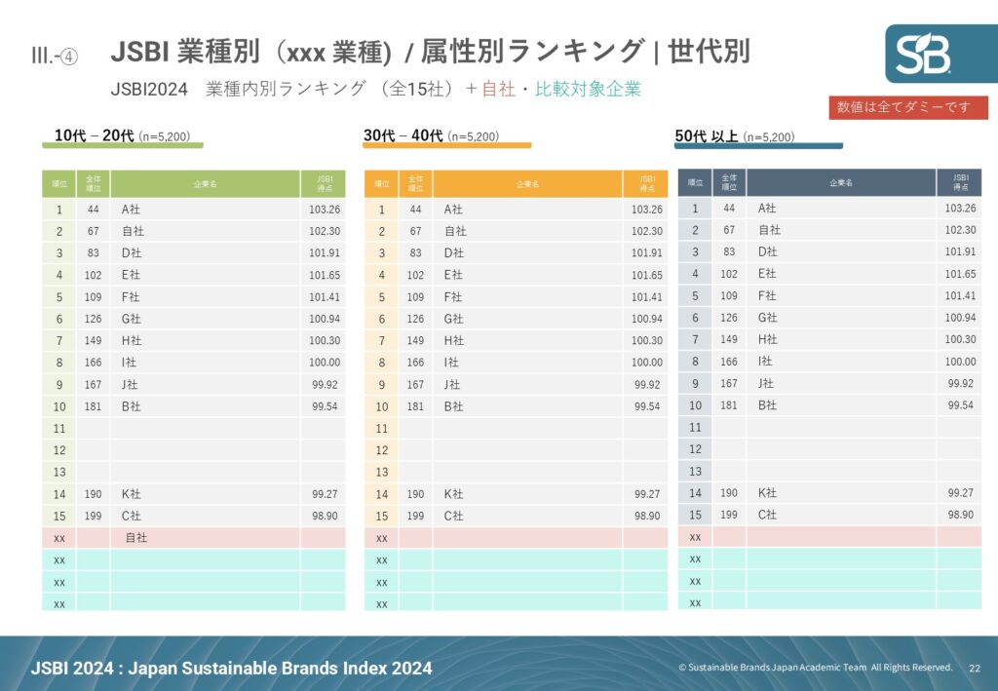The height and width of the screenshot is (691, 998).
Task: Select K社 in the 30代 – 40代 table
Action: tap(454, 494)
